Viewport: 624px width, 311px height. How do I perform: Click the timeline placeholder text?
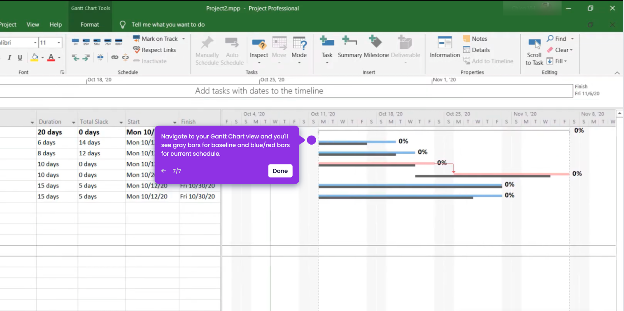[x=259, y=91]
